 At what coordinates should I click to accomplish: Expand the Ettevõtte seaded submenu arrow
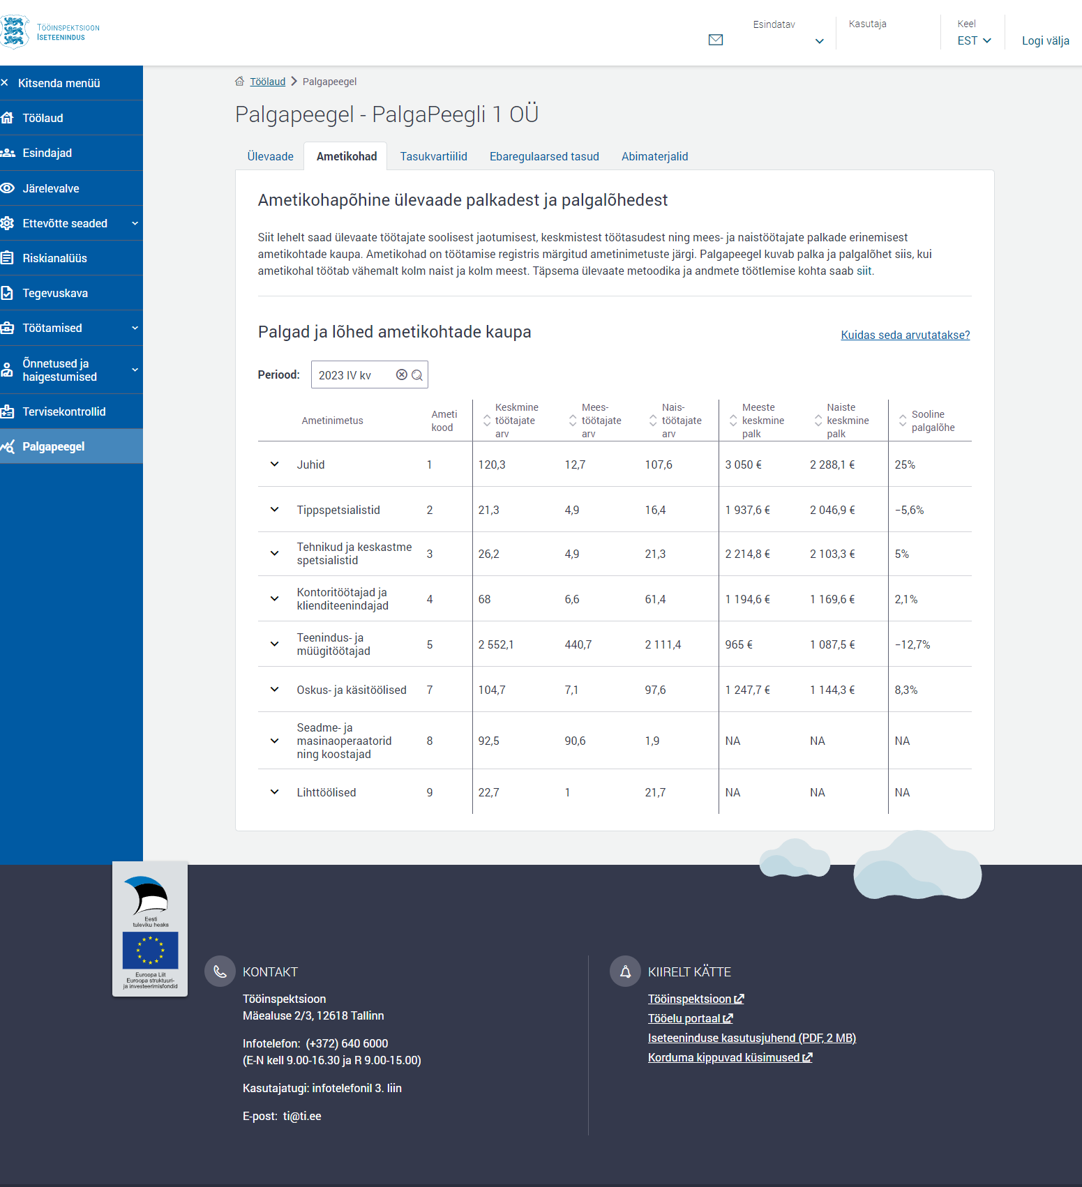pyautogui.click(x=135, y=223)
